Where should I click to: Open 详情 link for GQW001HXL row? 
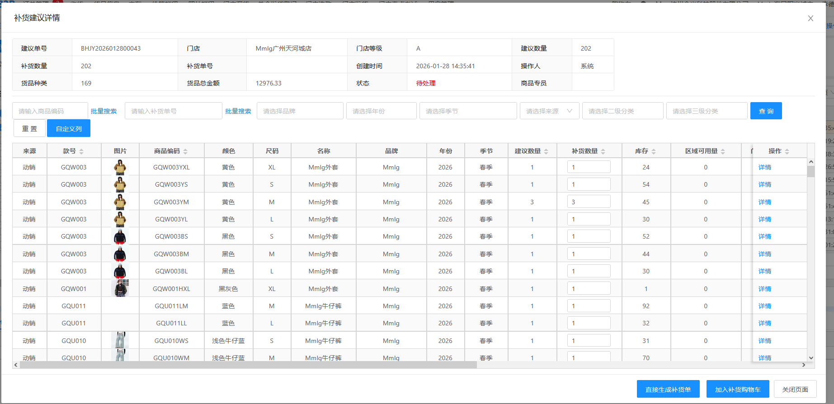point(764,289)
